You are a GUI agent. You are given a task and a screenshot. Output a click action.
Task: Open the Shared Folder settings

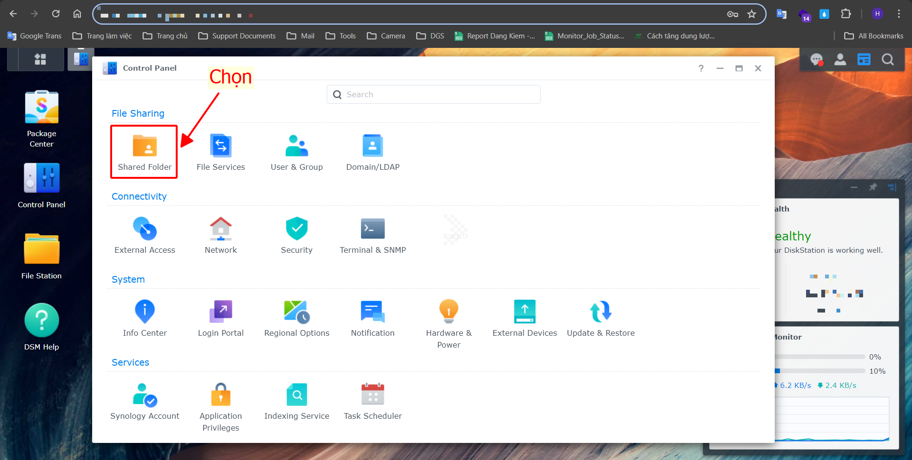pyautogui.click(x=144, y=152)
